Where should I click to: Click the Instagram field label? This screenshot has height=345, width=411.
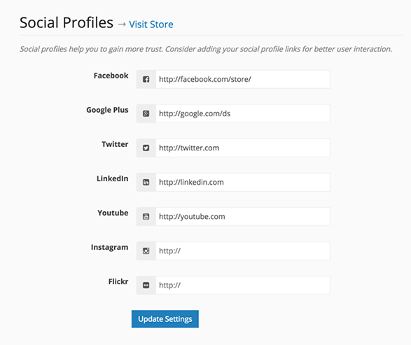[109, 247]
